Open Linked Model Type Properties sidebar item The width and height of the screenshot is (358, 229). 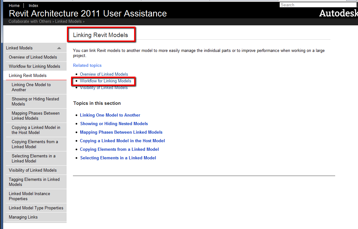click(36, 208)
